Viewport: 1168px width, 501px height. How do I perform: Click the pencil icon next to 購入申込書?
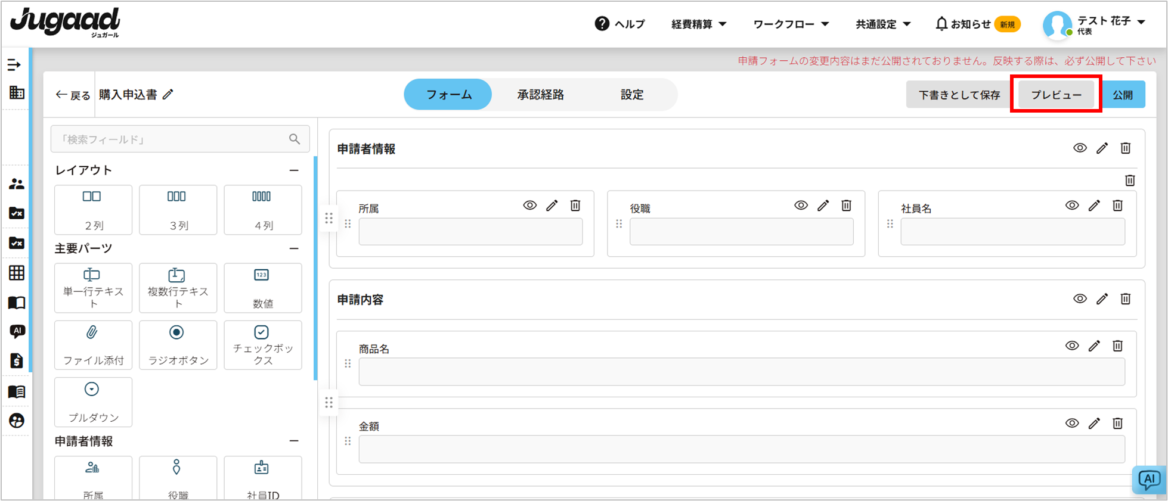168,95
